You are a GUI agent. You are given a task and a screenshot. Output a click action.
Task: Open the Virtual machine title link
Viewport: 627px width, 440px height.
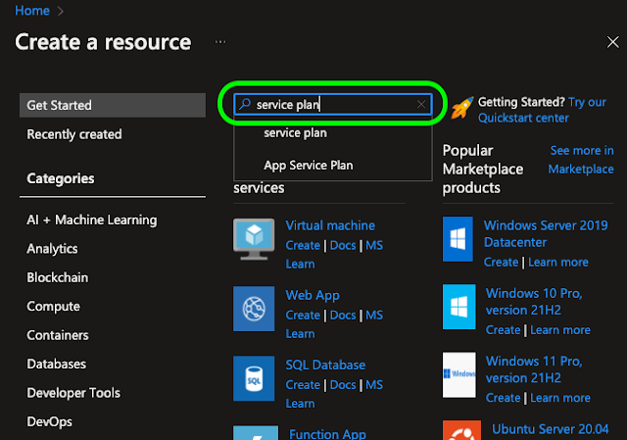click(x=330, y=225)
